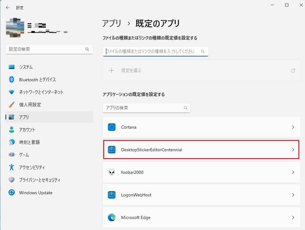Focus the file type or link type search field
The height and width of the screenshot is (230, 305).
click(155, 51)
